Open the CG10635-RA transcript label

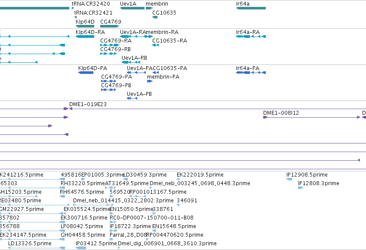(170, 41)
